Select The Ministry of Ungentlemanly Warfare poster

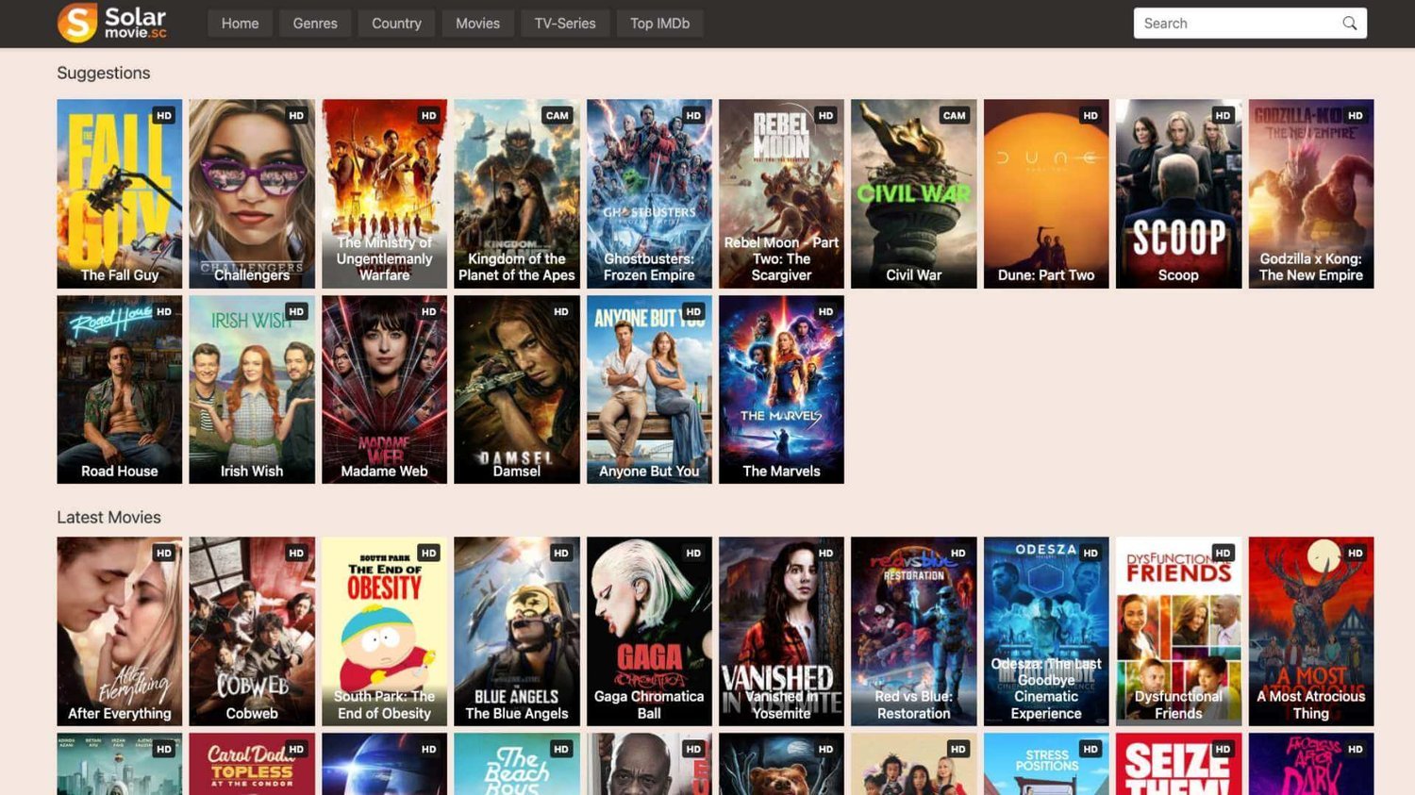(384, 193)
